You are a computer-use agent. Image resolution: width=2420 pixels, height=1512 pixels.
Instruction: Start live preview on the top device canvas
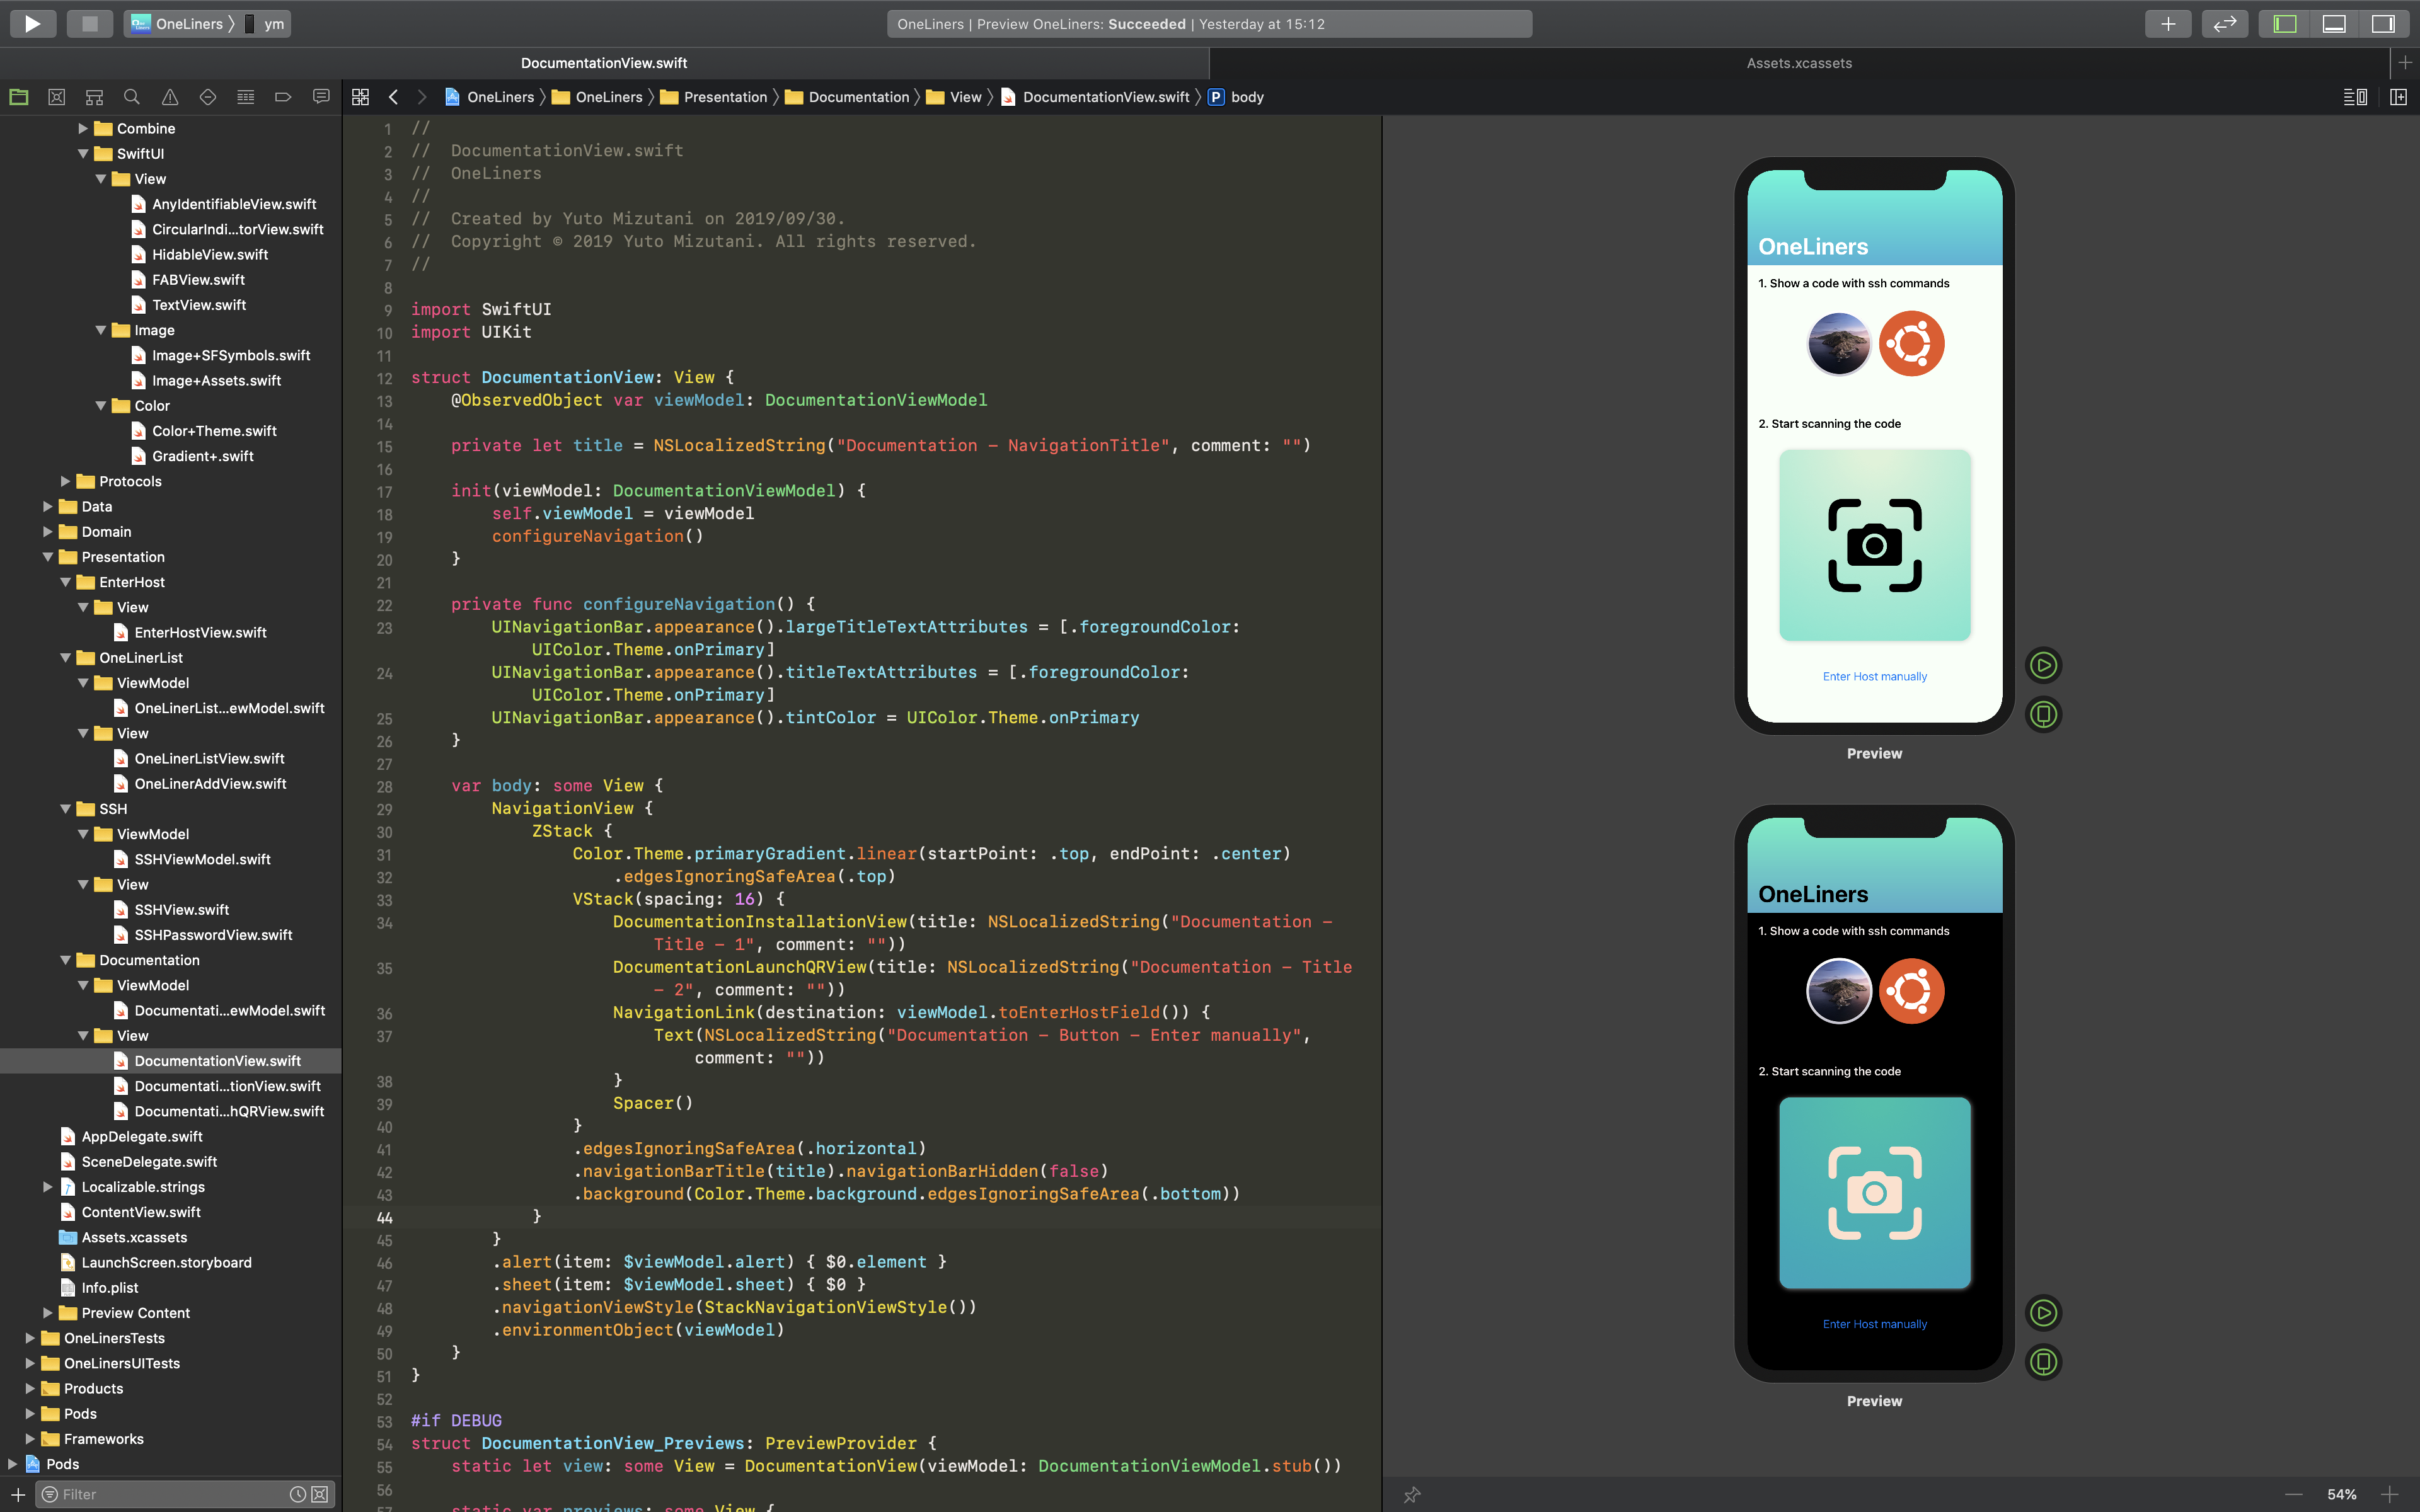click(x=2044, y=665)
